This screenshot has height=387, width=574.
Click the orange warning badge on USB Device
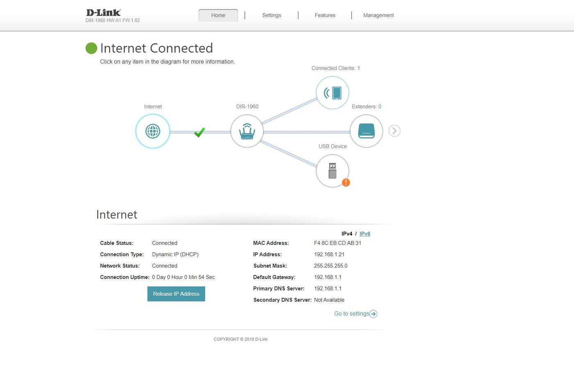click(x=346, y=183)
